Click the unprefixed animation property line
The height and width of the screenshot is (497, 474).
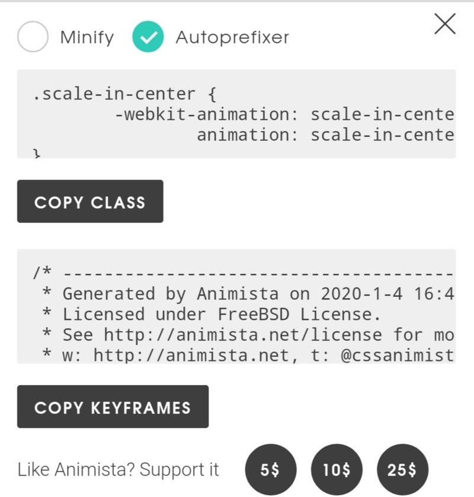[325, 134]
